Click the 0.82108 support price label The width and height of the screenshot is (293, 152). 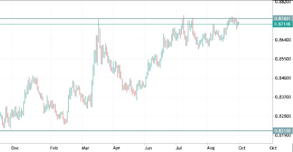coord(282,130)
